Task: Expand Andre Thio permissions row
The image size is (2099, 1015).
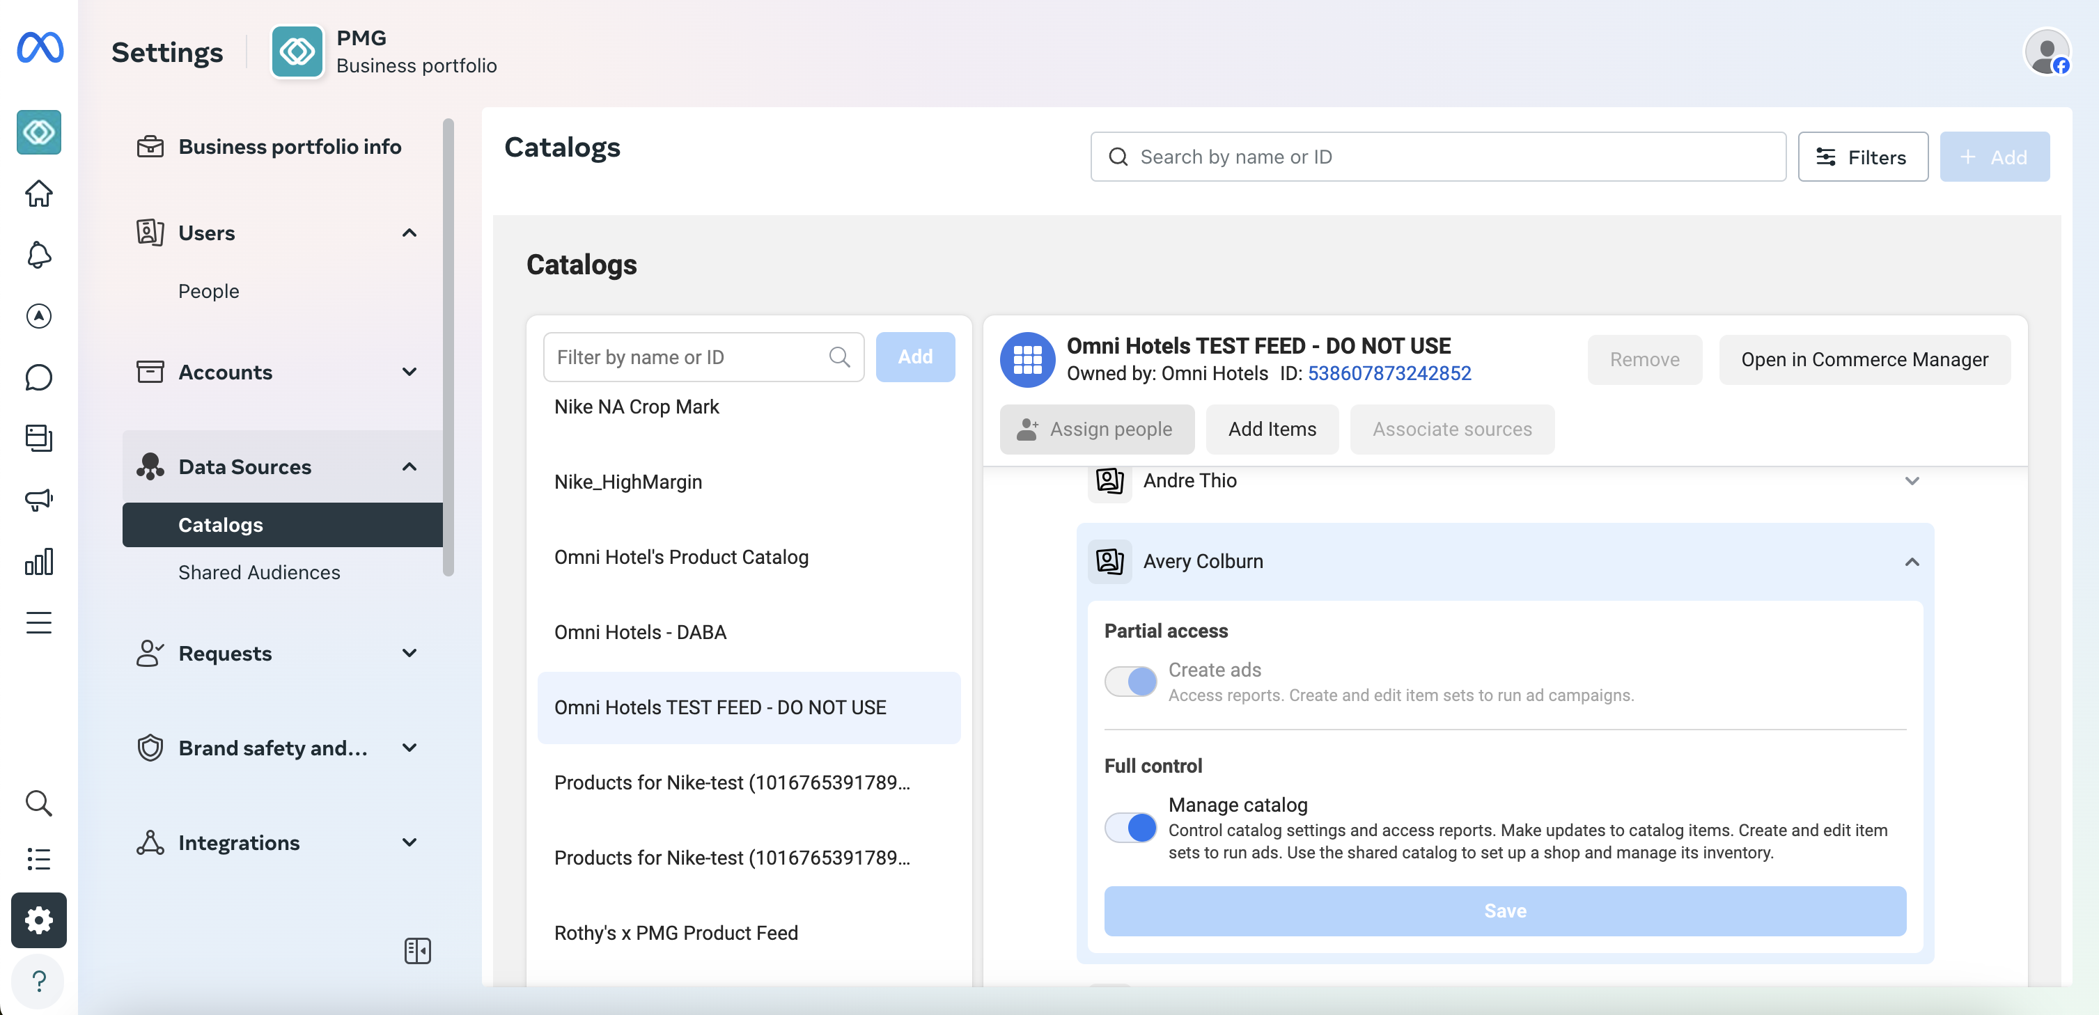Action: click(x=1911, y=480)
